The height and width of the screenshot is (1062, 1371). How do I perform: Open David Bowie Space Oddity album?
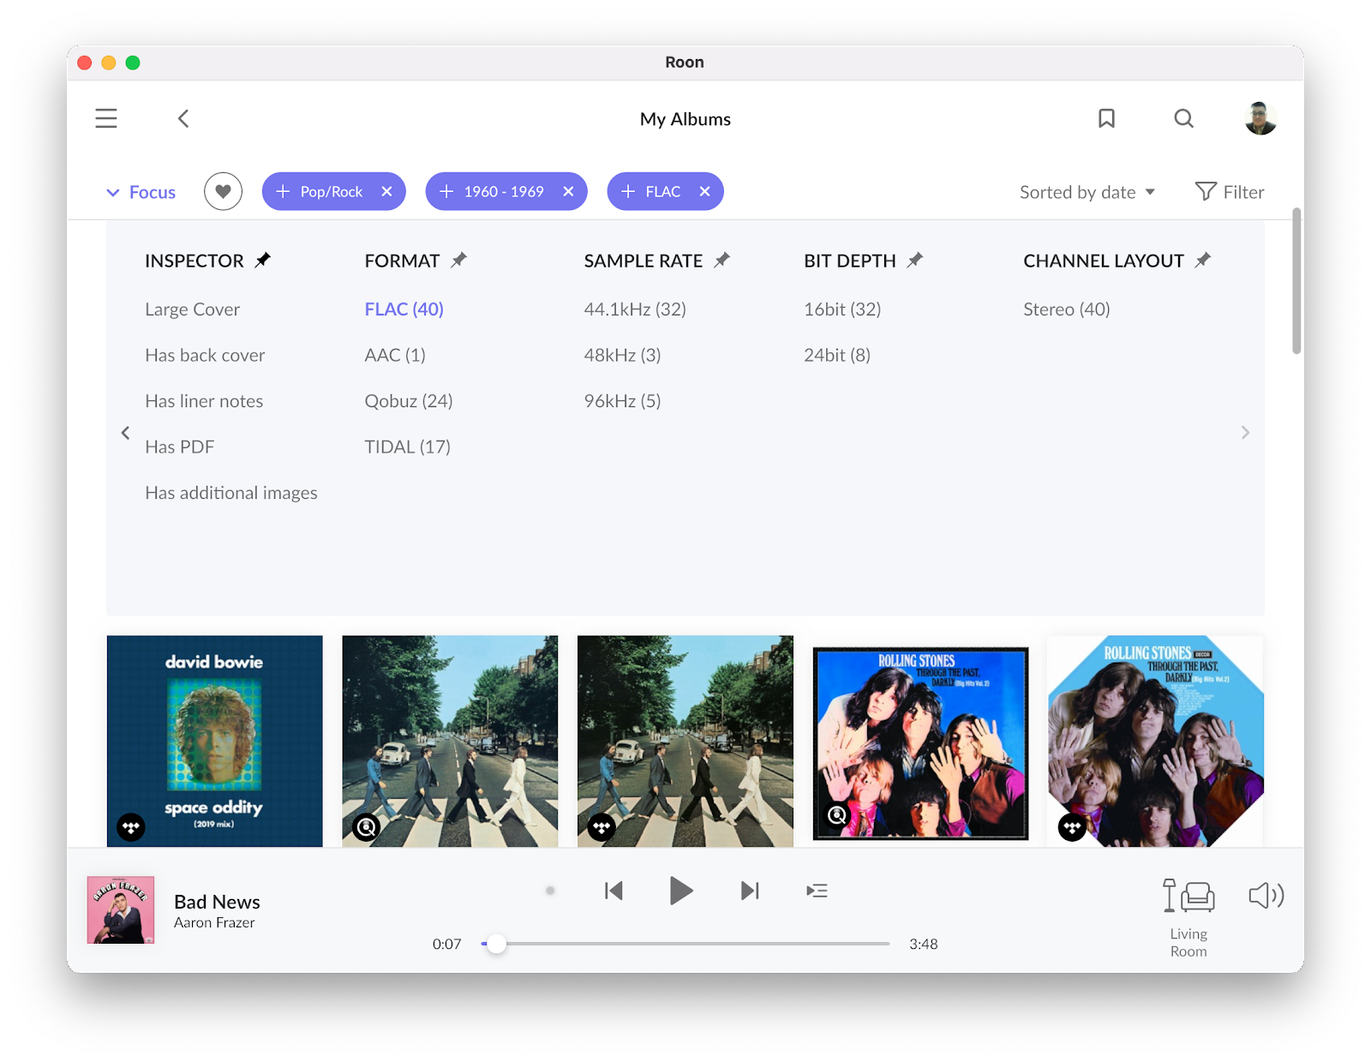tap(214, 741)
